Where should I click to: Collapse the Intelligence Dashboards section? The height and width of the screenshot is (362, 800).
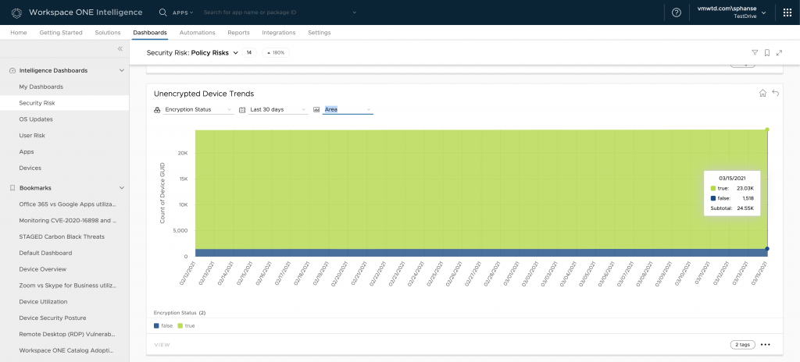tap(121, 71)
